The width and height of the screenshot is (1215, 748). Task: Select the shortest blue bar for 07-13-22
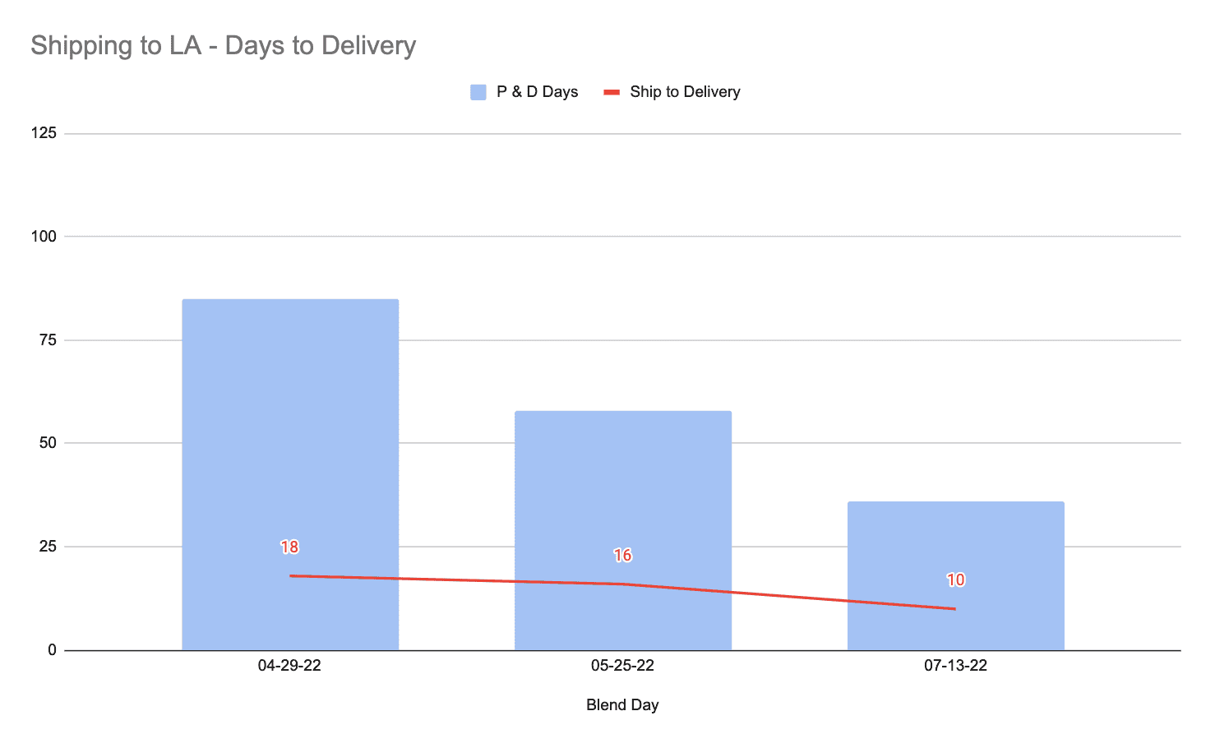pos(955,543)
